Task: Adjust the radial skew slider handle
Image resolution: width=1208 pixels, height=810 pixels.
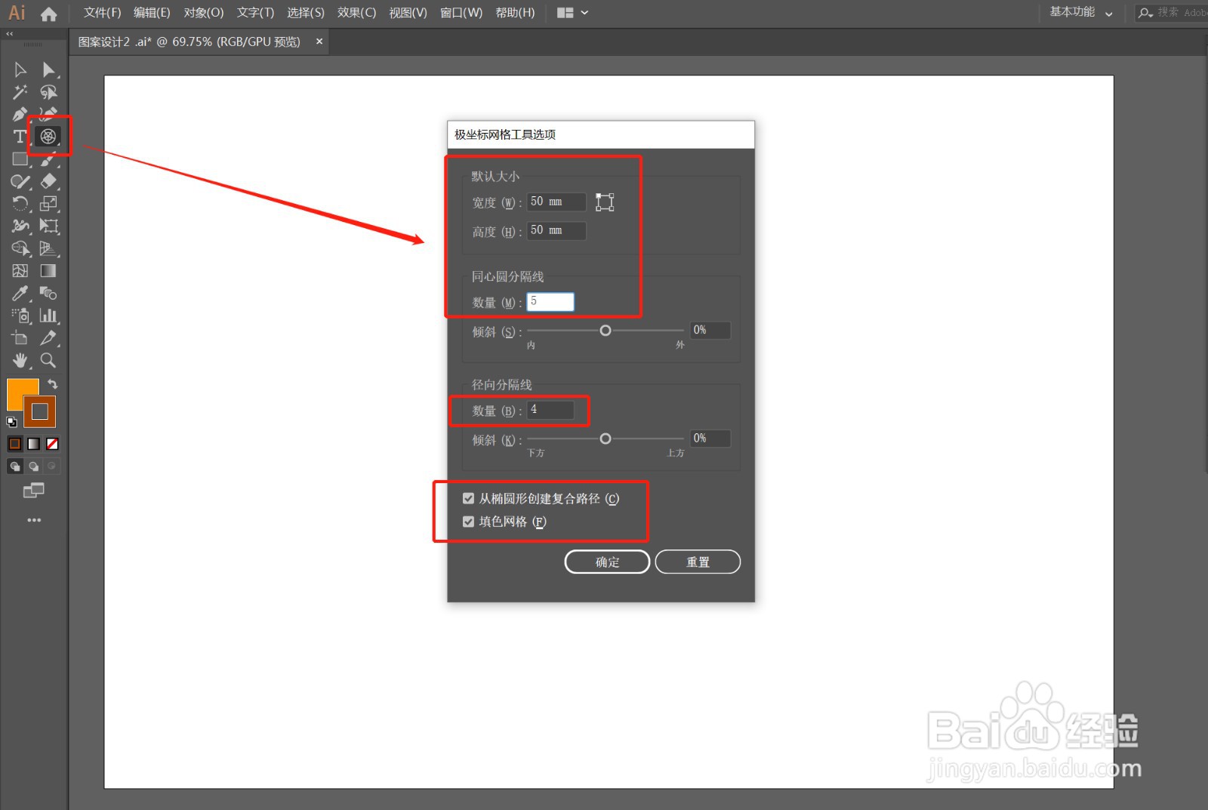Action: tap(606, 439)
